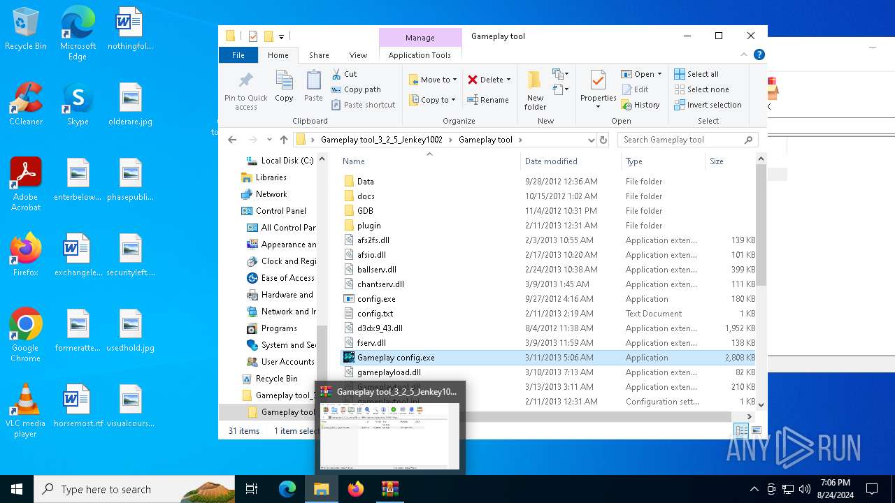This screenshot has height=503, width=895.
Task: Select the d3dx9_43.dll file
Action: coord(380,328)
